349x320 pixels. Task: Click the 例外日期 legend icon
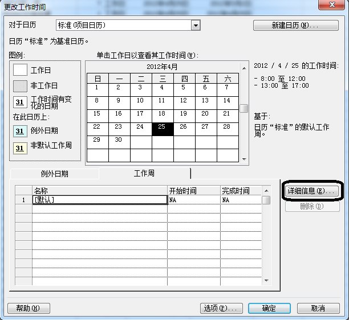[20, 131]
